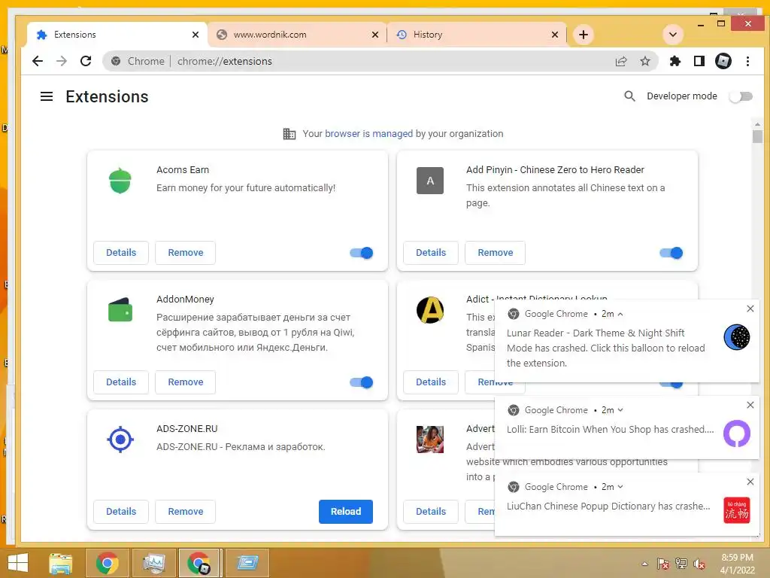The width and height of the screenshot is (770, 578).
Task: Switch to the History tab
Action: (477, 35)
